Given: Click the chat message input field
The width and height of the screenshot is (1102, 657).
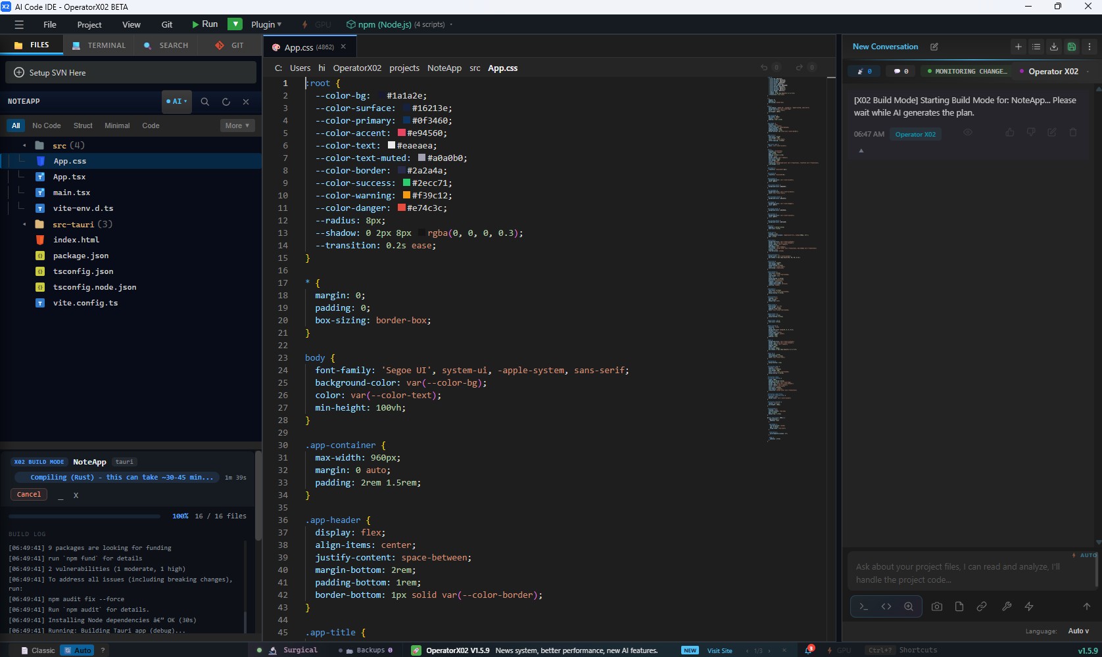Looking at the screenshot, I should [x=970, y=573].
